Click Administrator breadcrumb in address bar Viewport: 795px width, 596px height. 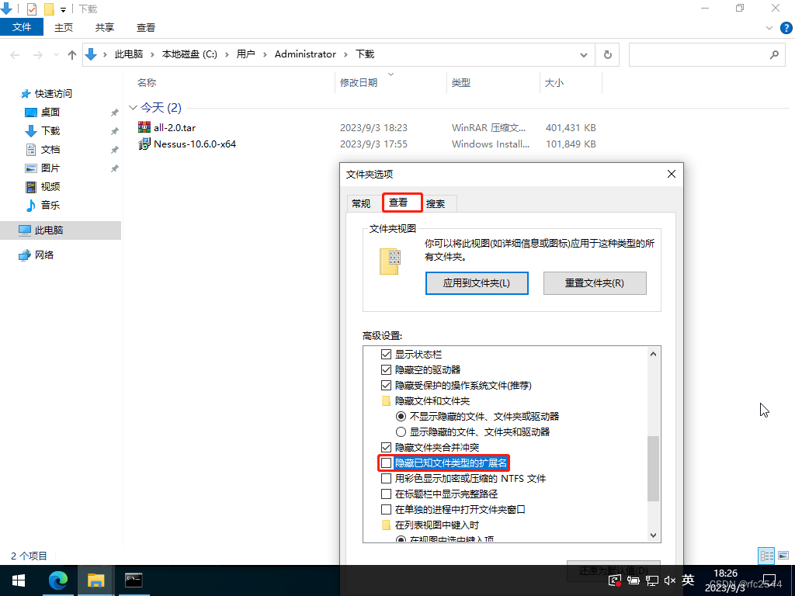pyautogui.click(x=305, y=54)
